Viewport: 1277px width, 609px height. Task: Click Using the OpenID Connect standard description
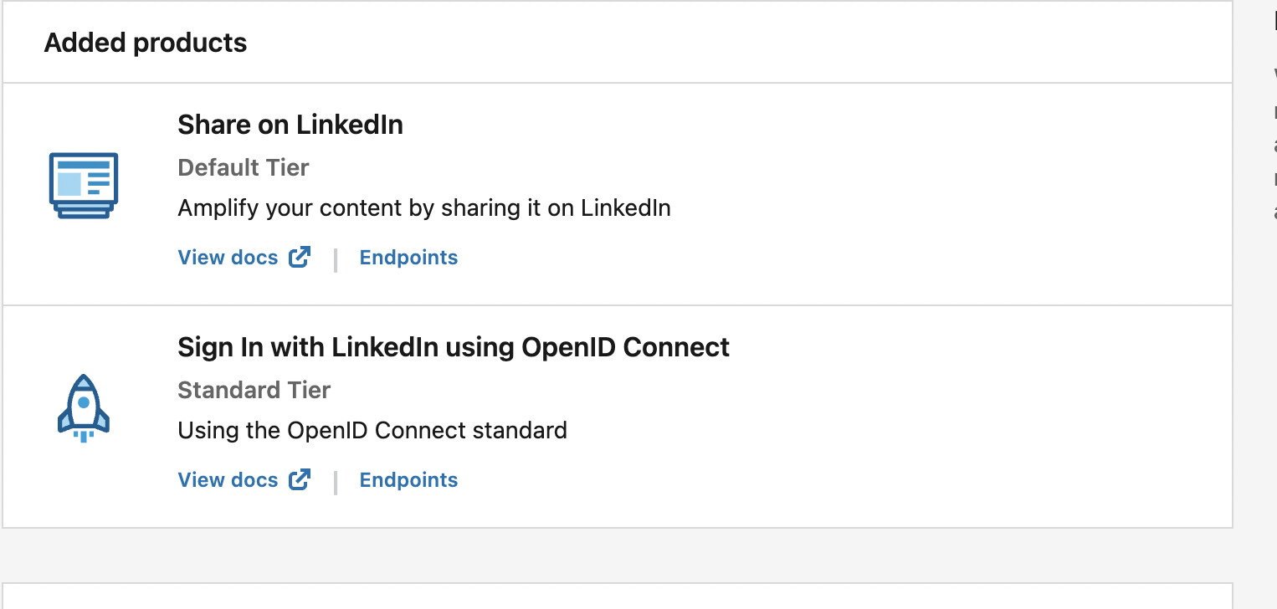click(x=372, y=431)
